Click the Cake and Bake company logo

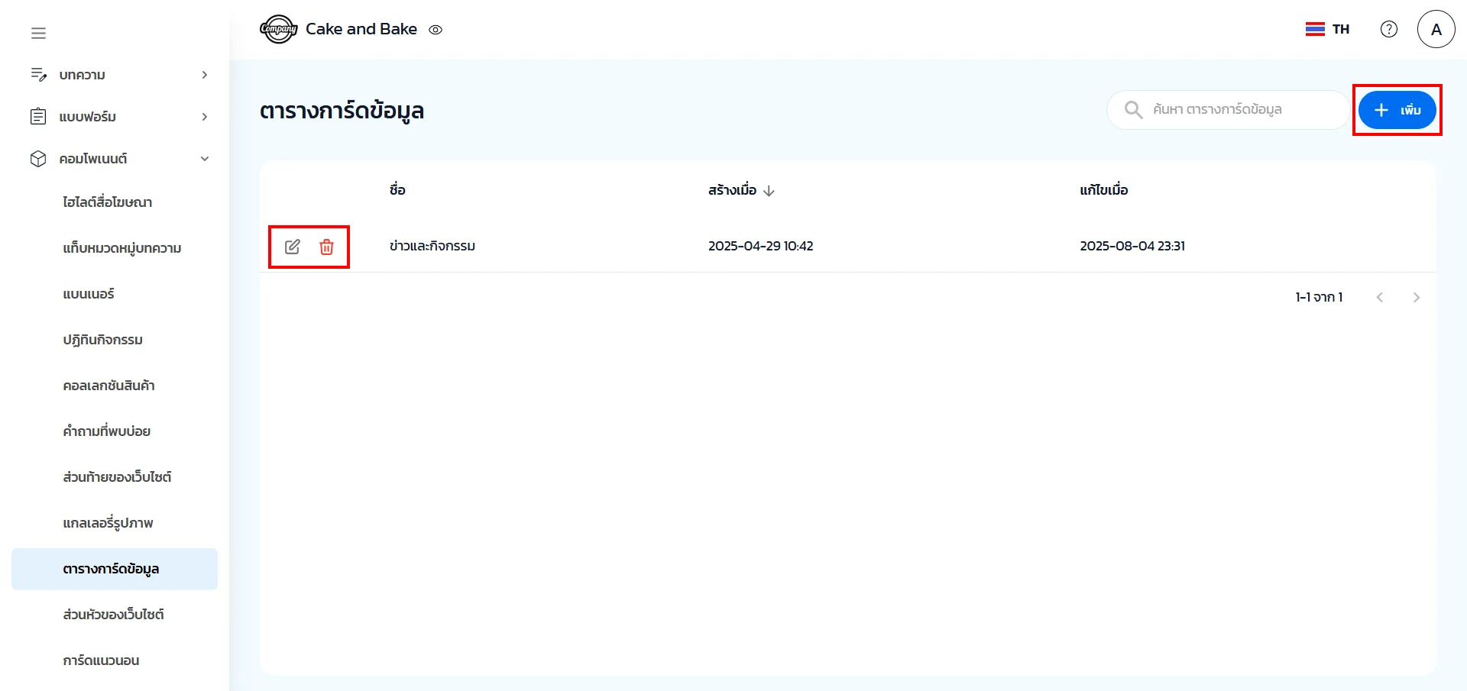tap(278, 29)
